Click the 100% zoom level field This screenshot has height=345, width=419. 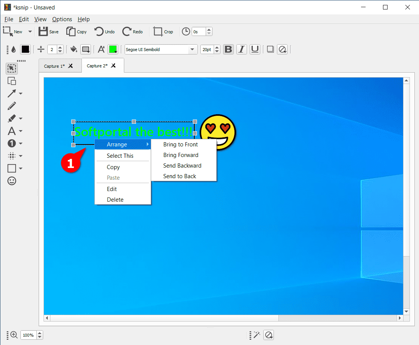(28, 335)
